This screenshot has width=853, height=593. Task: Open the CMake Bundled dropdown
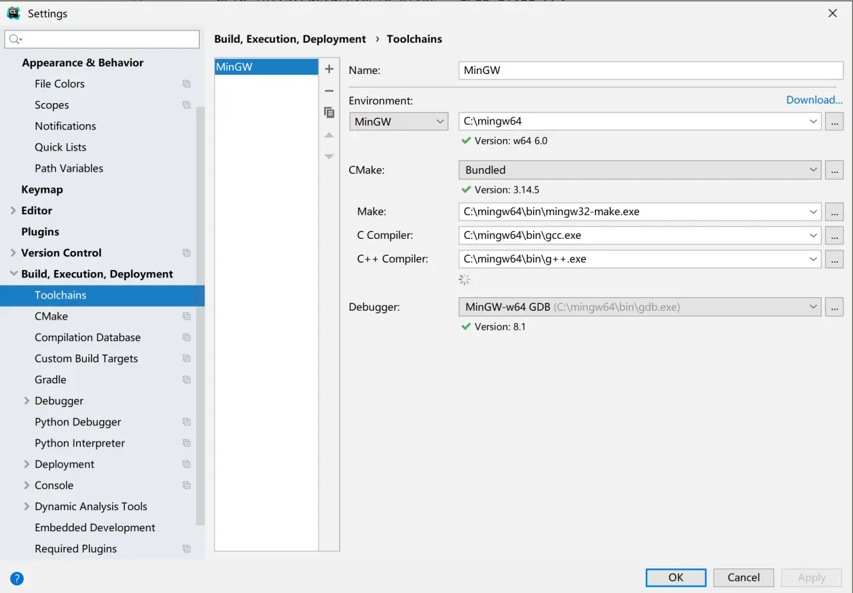pos(814,170)
